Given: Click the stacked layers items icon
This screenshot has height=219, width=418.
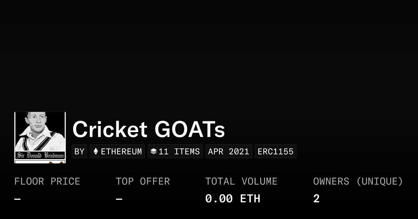Looking at the screenshot, I should pyautogui.click(x=153, y=152).
